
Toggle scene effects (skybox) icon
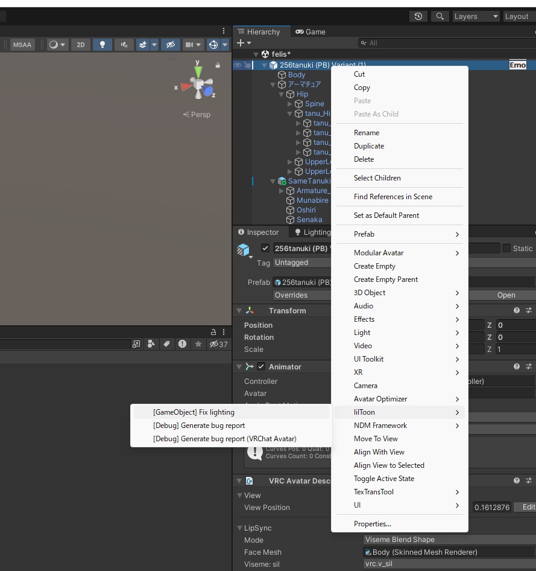coord(143,45)
